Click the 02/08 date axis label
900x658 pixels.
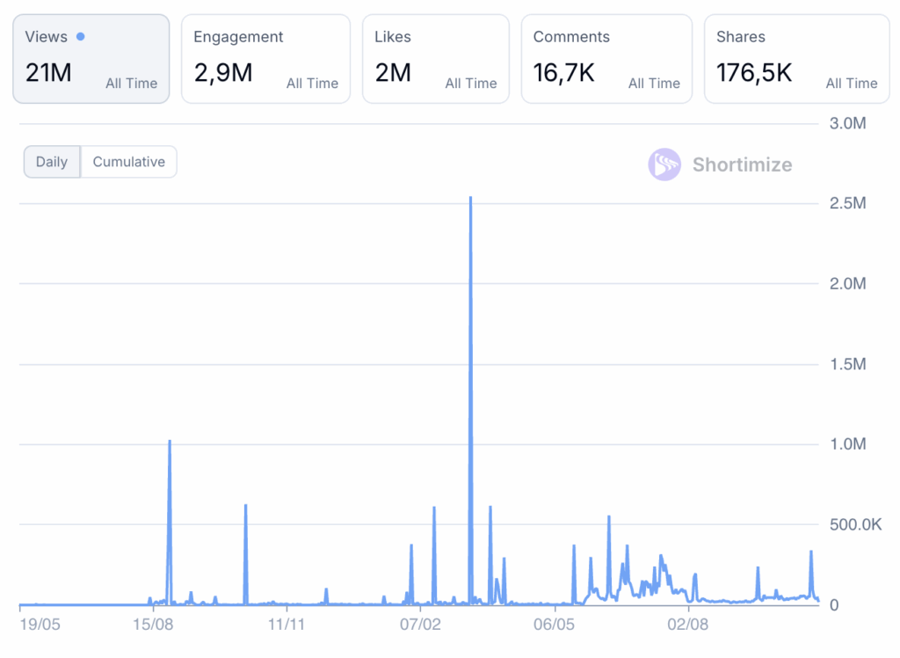point(688,625)
